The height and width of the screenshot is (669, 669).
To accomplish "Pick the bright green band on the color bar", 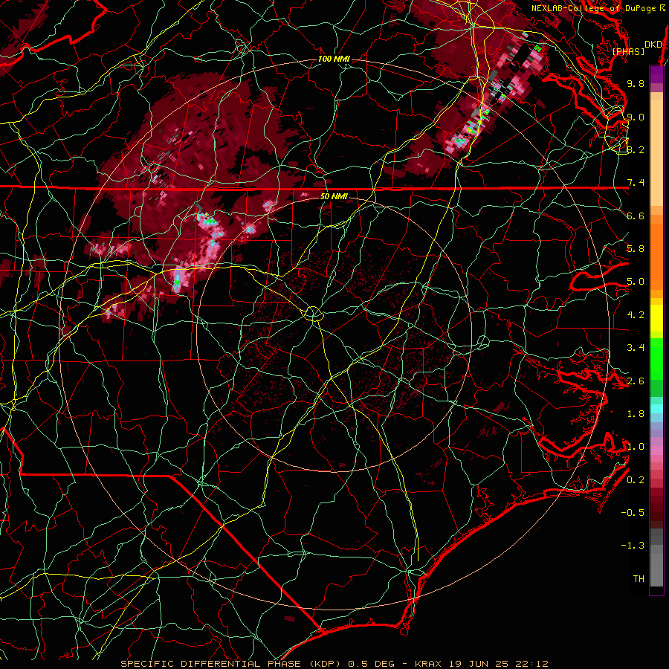I will coord(656,358).
